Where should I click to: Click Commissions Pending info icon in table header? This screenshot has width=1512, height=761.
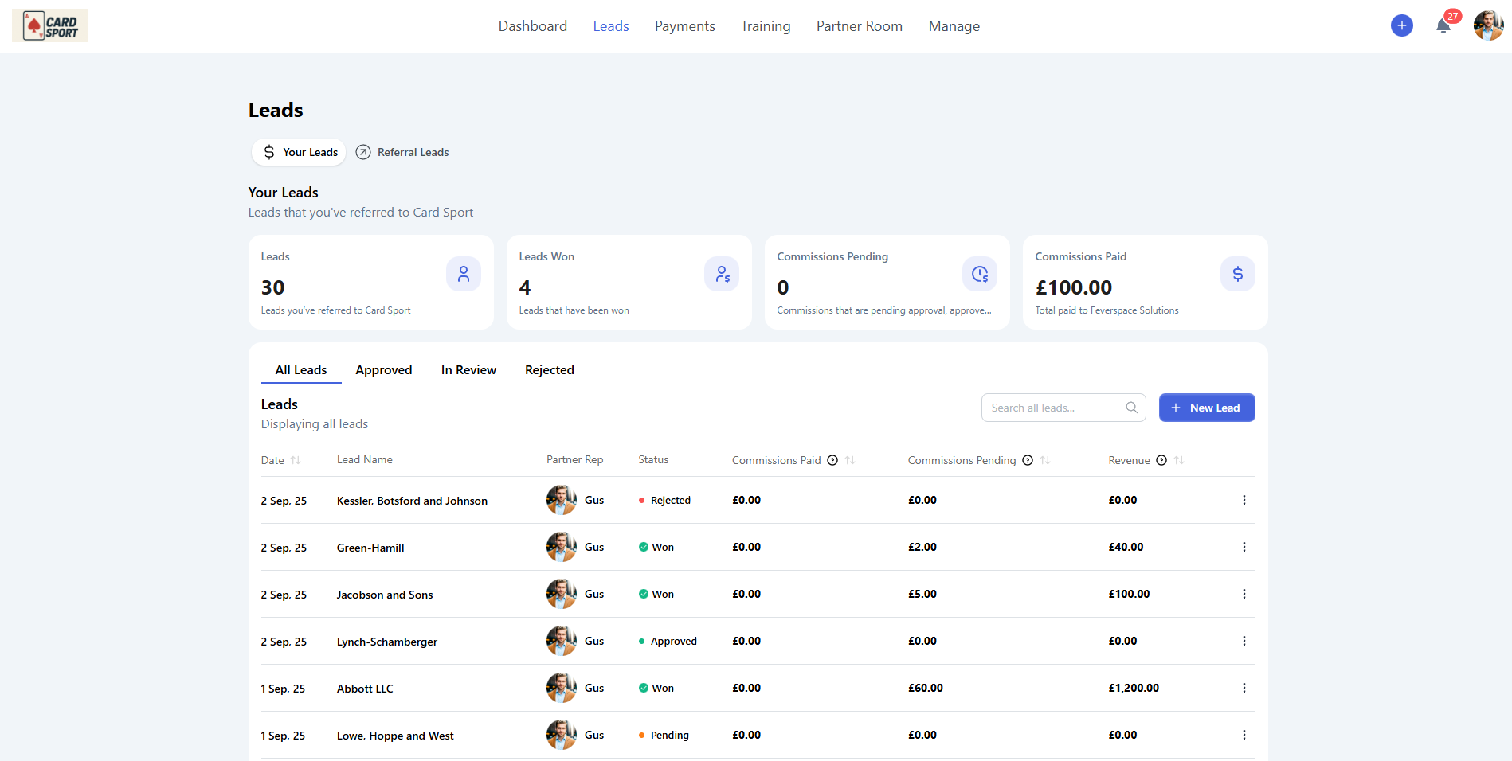[x=1028, y=460]
